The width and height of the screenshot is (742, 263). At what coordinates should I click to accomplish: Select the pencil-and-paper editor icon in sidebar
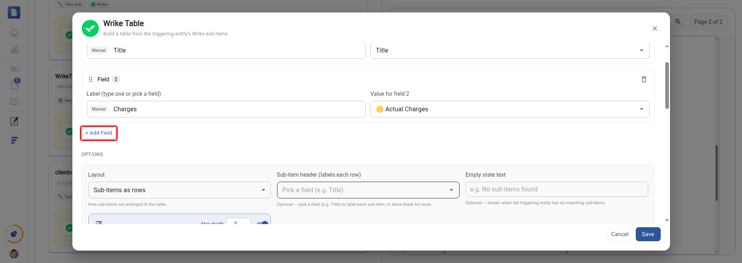14,121
